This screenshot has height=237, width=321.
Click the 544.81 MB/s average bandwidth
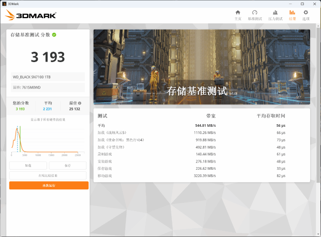coord(206,125)
